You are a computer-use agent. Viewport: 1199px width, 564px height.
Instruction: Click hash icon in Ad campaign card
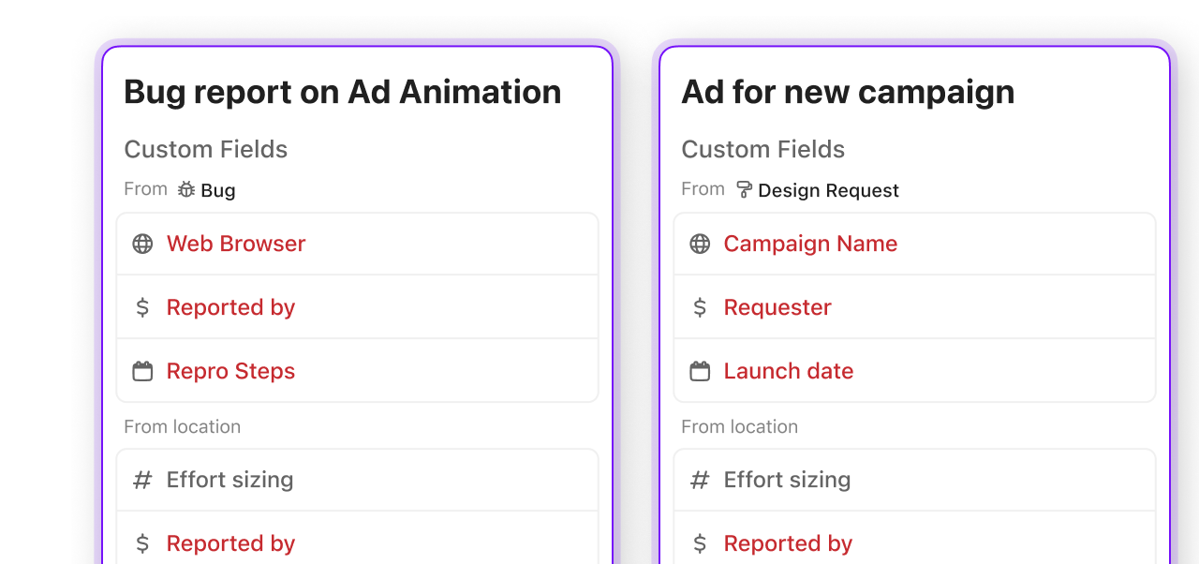point(700,480)
